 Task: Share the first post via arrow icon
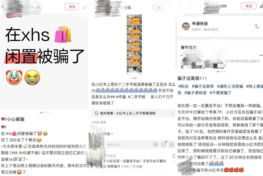(x=86, y=7)
